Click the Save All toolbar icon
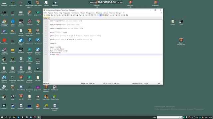The width and height of the screenshot is (213, 119). (52, 15)
